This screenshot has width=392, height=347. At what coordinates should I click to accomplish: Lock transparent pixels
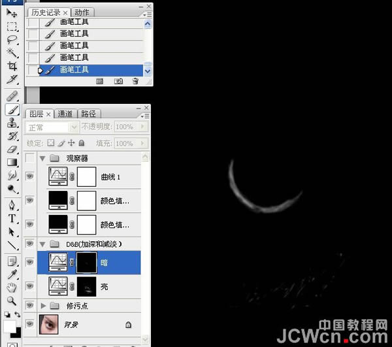[51, 142]
